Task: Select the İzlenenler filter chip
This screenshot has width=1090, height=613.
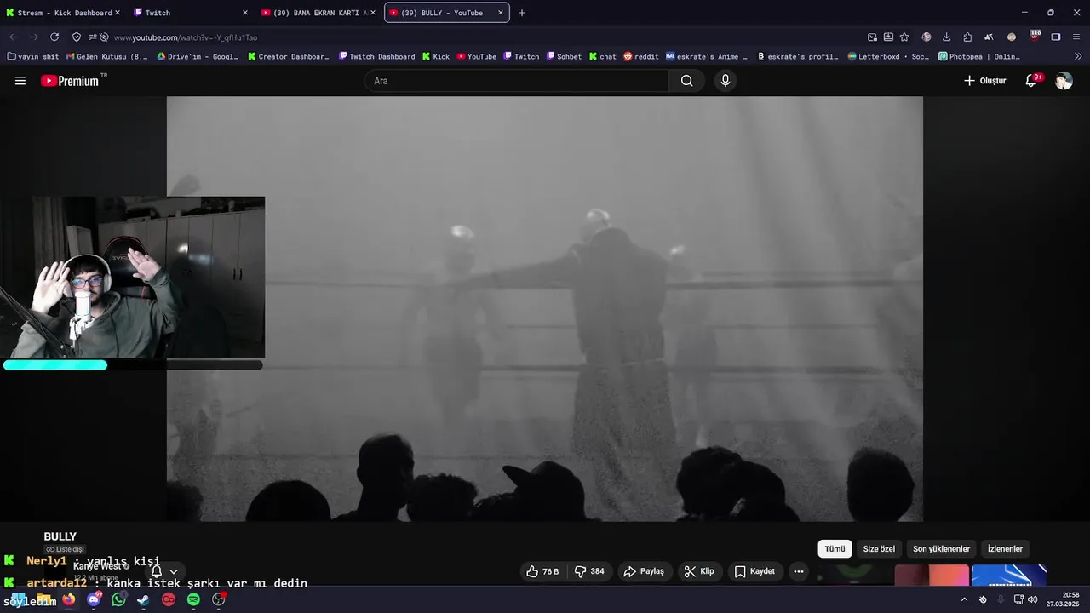Action: [x=1005, y=549]
